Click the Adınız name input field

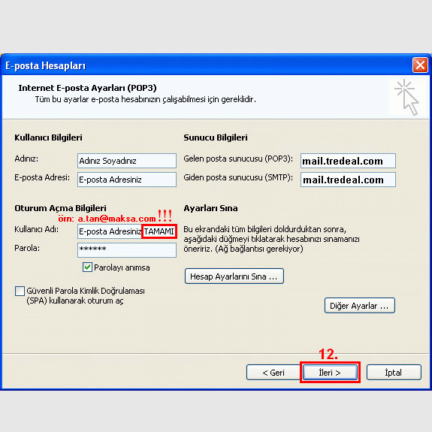[x=127, y=161]
